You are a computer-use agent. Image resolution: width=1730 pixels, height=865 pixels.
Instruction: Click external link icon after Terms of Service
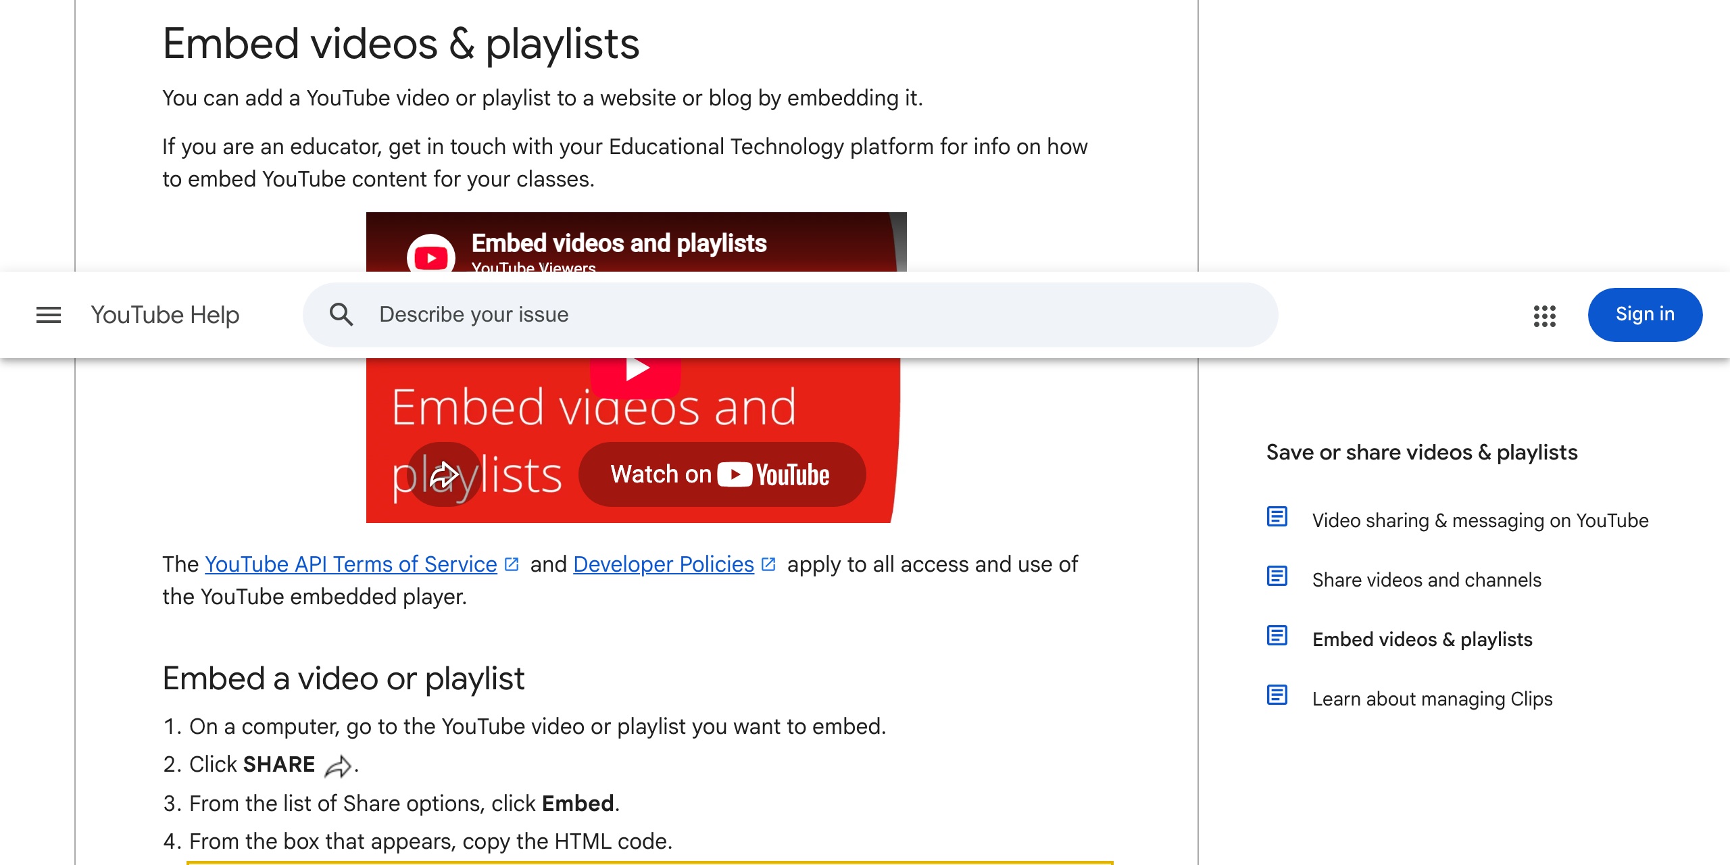coord(512,564)
